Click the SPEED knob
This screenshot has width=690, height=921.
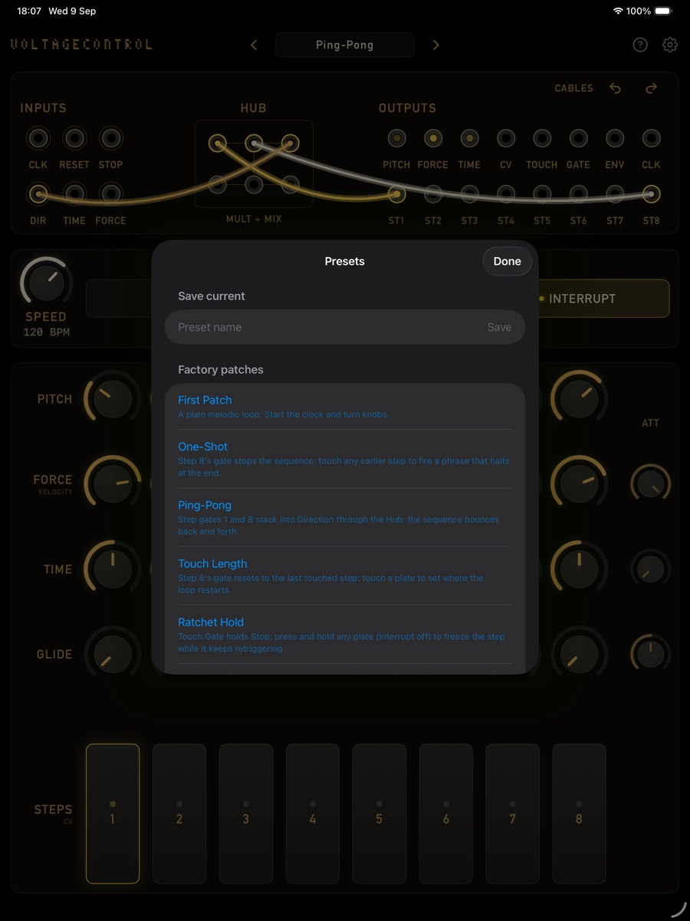(46, 282)
